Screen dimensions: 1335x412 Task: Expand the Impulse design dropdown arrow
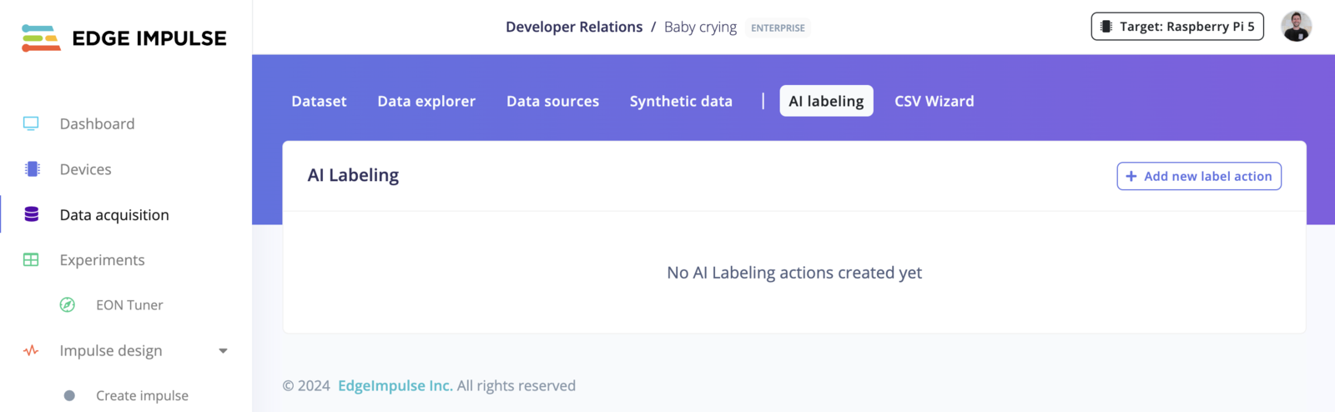pos(223,351)
